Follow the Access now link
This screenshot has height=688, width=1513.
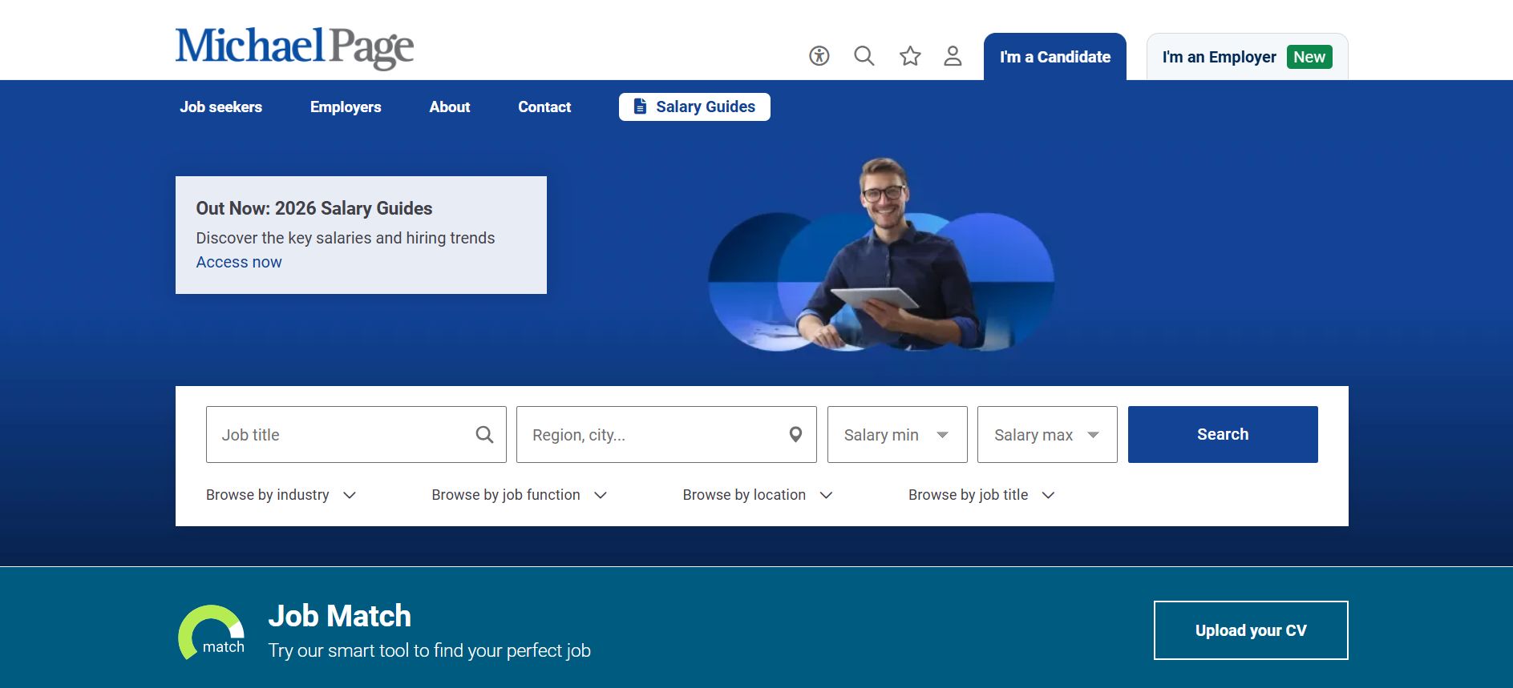(x=239, y=263)
